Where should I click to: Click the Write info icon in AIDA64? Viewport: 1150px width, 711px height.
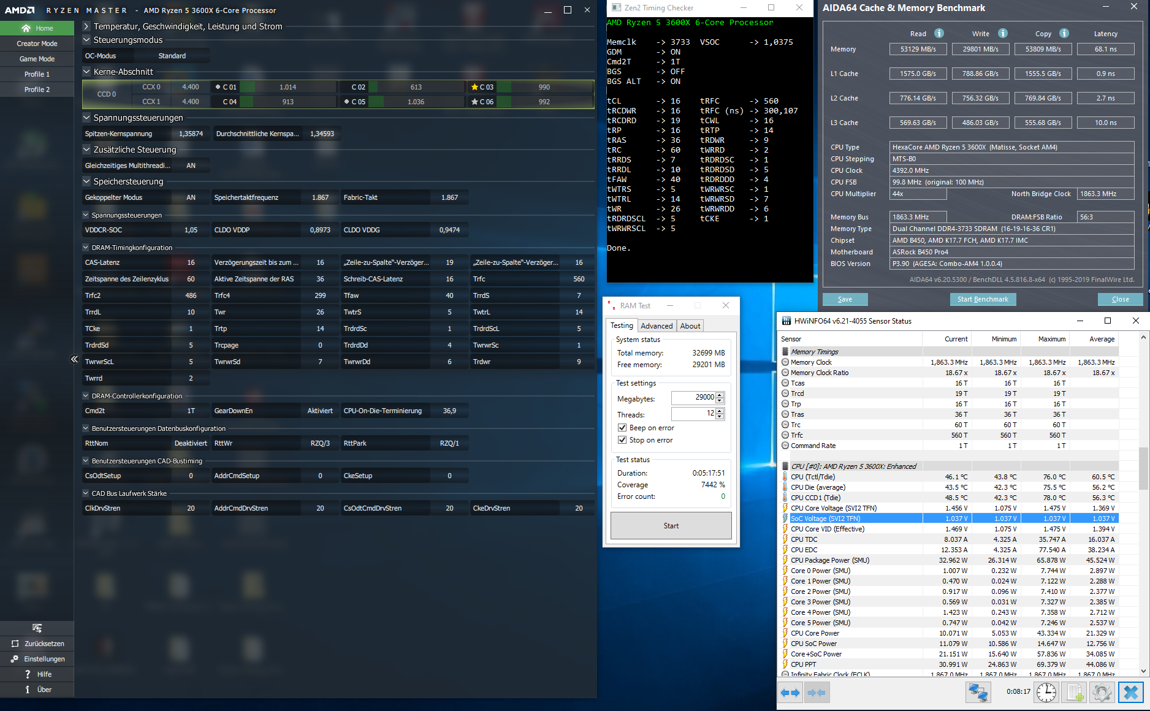tap(1003, 33)
